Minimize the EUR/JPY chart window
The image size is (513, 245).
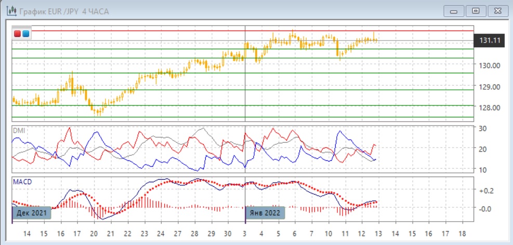pyautogui.click(x=453, y=11)
